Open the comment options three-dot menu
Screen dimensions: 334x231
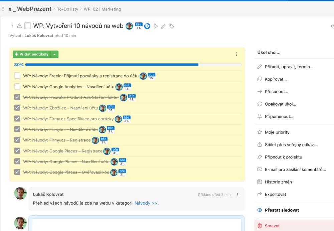238,195
